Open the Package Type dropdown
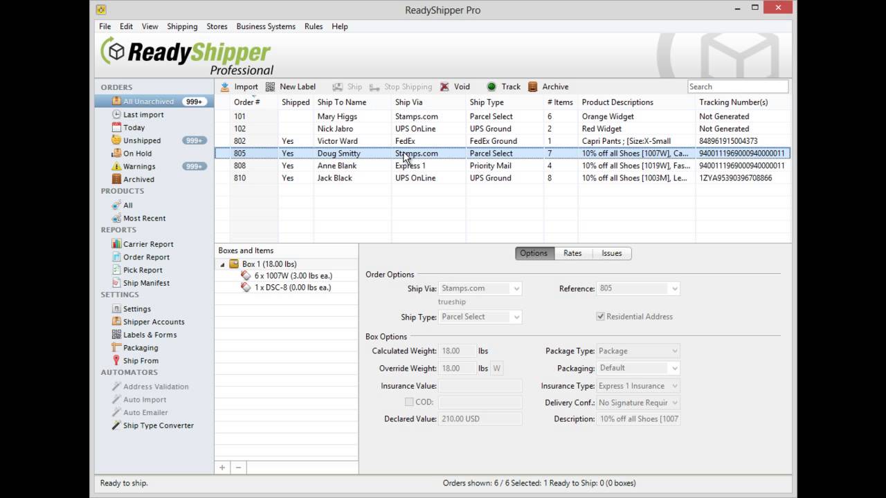 tap(674, 351)
